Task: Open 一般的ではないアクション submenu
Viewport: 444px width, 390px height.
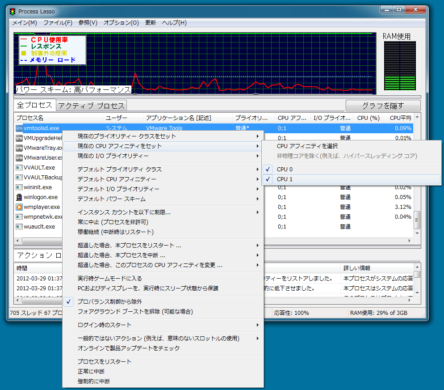Action: [x=163, y=338]
